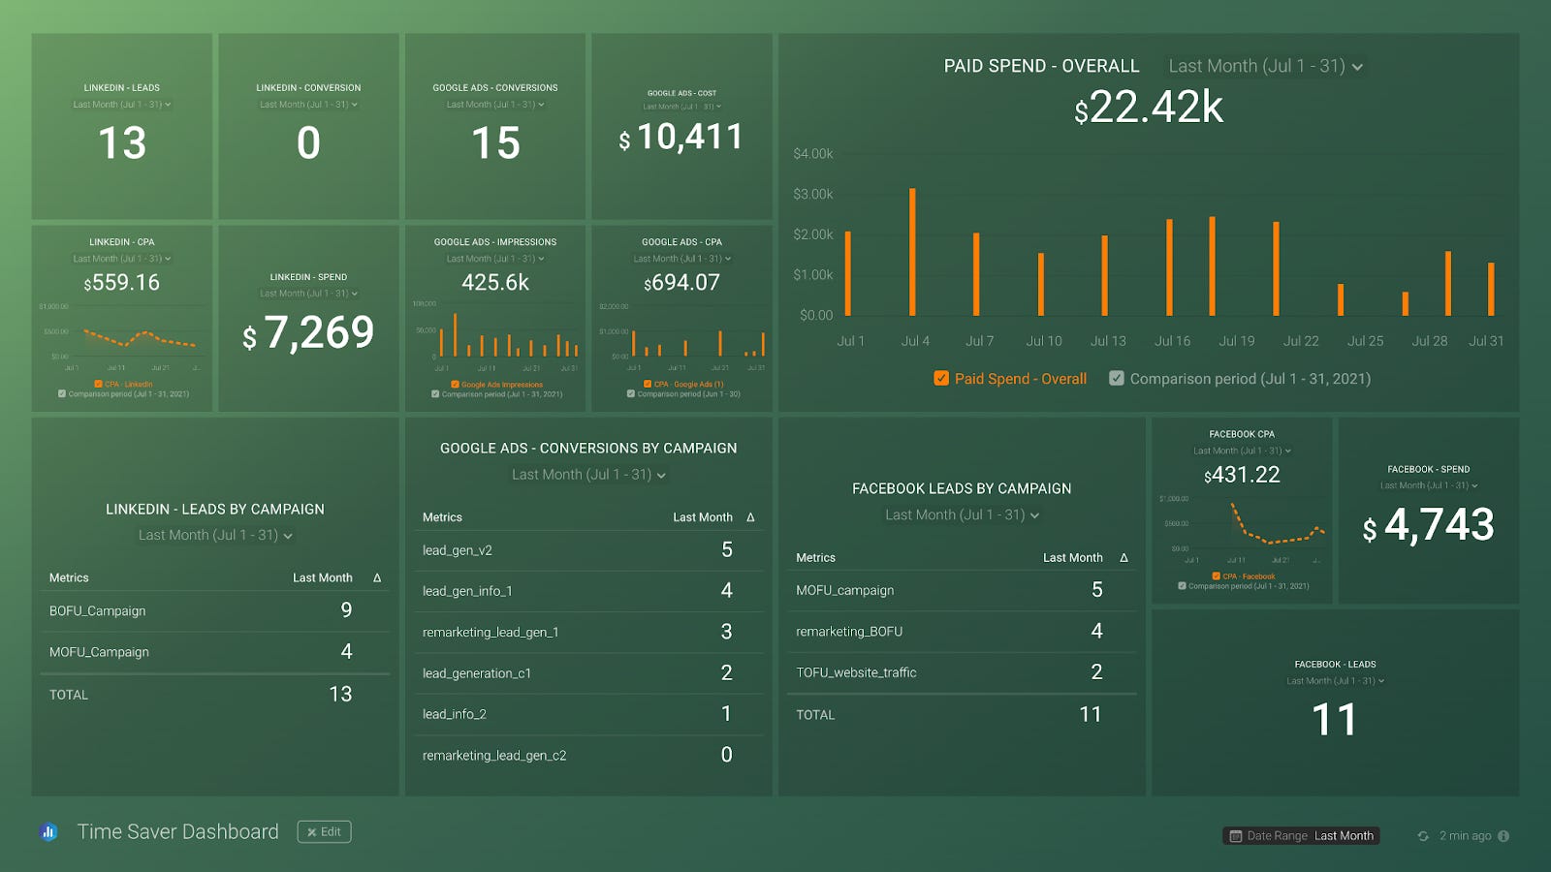Image resolution: width=1551 pixels, height=872 pixels.
Task: Click the delta icon in the Facebook leads table header
Action: click(1123, 557)
